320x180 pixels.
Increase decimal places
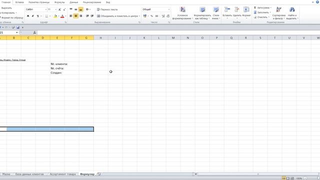click(x=163, y=16)
